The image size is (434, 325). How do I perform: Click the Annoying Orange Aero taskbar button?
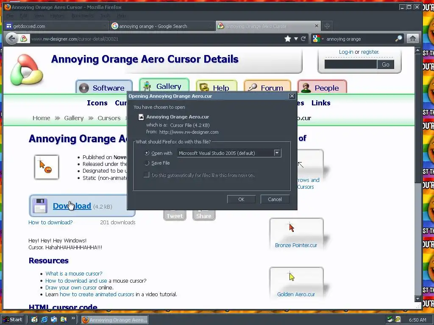coord(115,320)
